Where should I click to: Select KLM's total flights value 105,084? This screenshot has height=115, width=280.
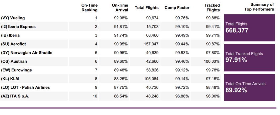[x=151, y=79]
